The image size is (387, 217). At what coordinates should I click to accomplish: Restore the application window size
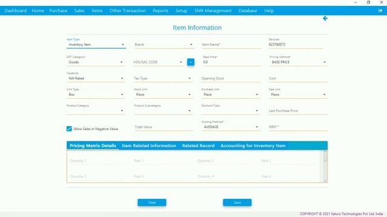tap(368, 2)
